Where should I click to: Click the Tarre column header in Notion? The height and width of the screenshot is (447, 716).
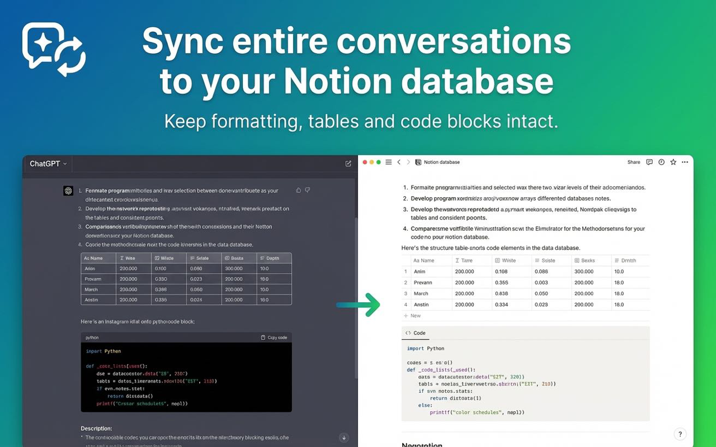(472, 260)
